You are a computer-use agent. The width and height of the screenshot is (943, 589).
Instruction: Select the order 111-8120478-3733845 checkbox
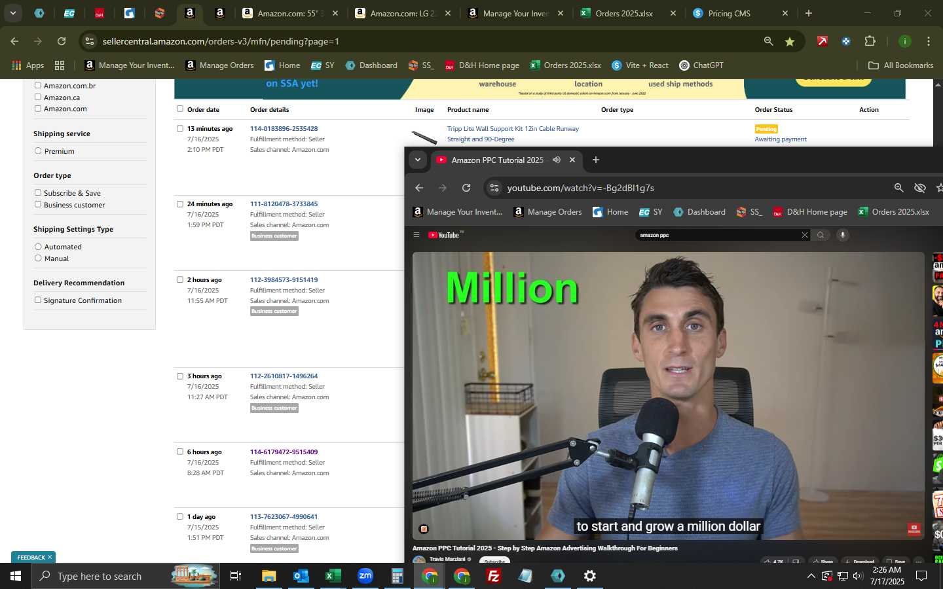click(180, 204)
